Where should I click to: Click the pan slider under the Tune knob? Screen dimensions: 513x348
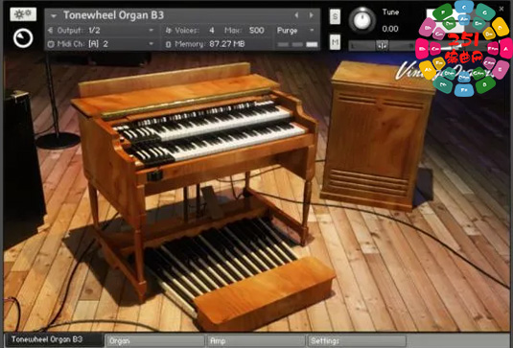(x=382, y=45)
